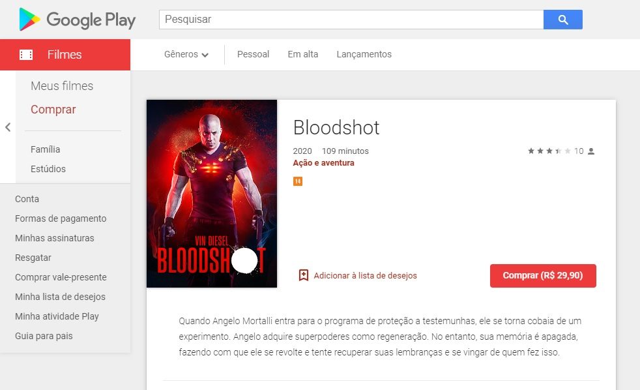
Task: Select Adicionar à lista de desejos
Action: tap(366, 276)
